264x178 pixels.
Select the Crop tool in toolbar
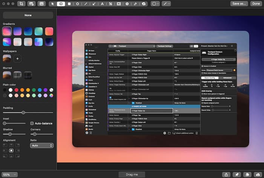click(21, 4)
